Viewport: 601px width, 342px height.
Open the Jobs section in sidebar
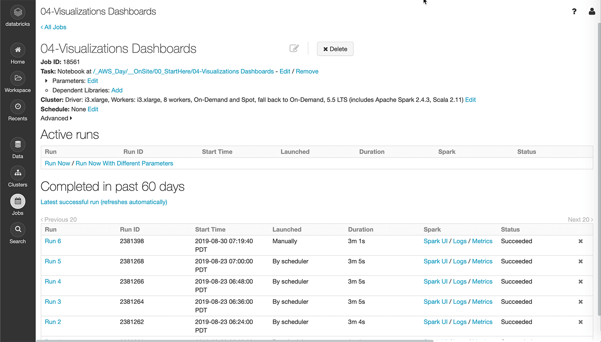click(18, 201)
